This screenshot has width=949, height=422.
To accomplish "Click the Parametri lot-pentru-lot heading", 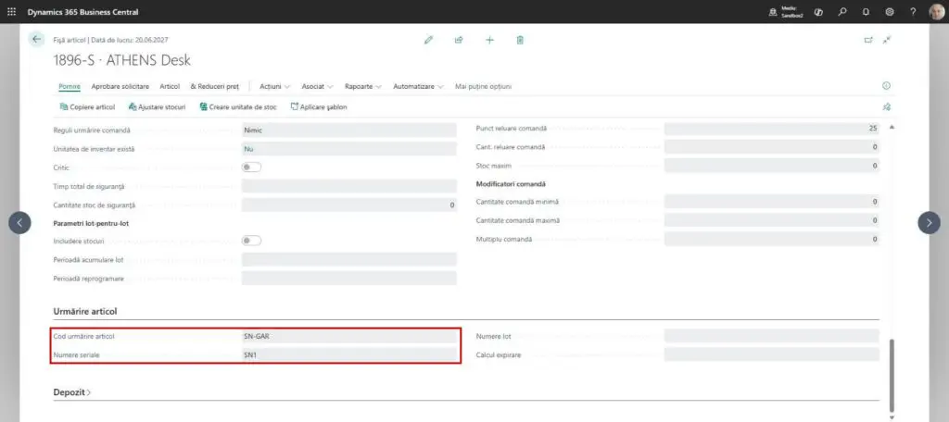I will point(92,223).
